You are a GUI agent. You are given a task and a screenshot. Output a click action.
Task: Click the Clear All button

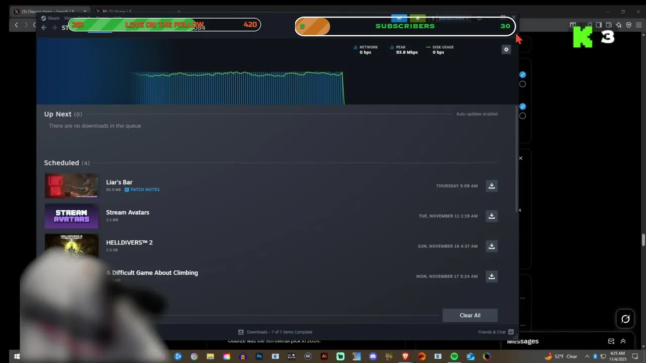tap(470, 315)
